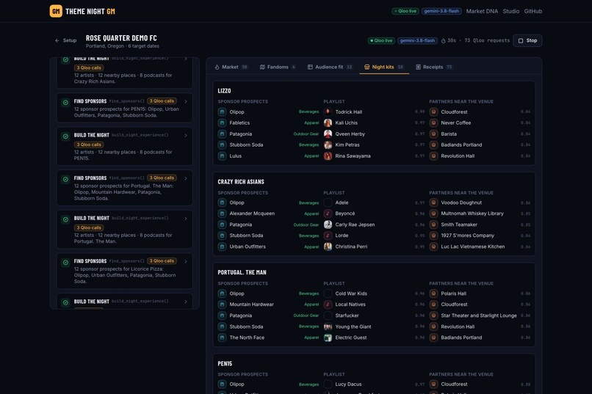The image size is (592, 394).
Task: Click Lucy Dacus playlist entry
Action: (x=374, y=384)
